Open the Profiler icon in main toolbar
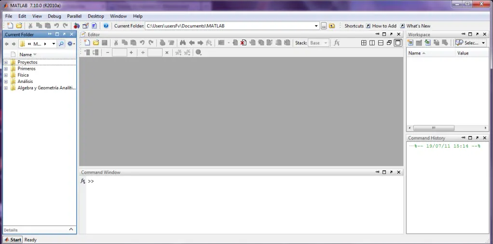This screenshot has height=244, width=493. (94, 26)
